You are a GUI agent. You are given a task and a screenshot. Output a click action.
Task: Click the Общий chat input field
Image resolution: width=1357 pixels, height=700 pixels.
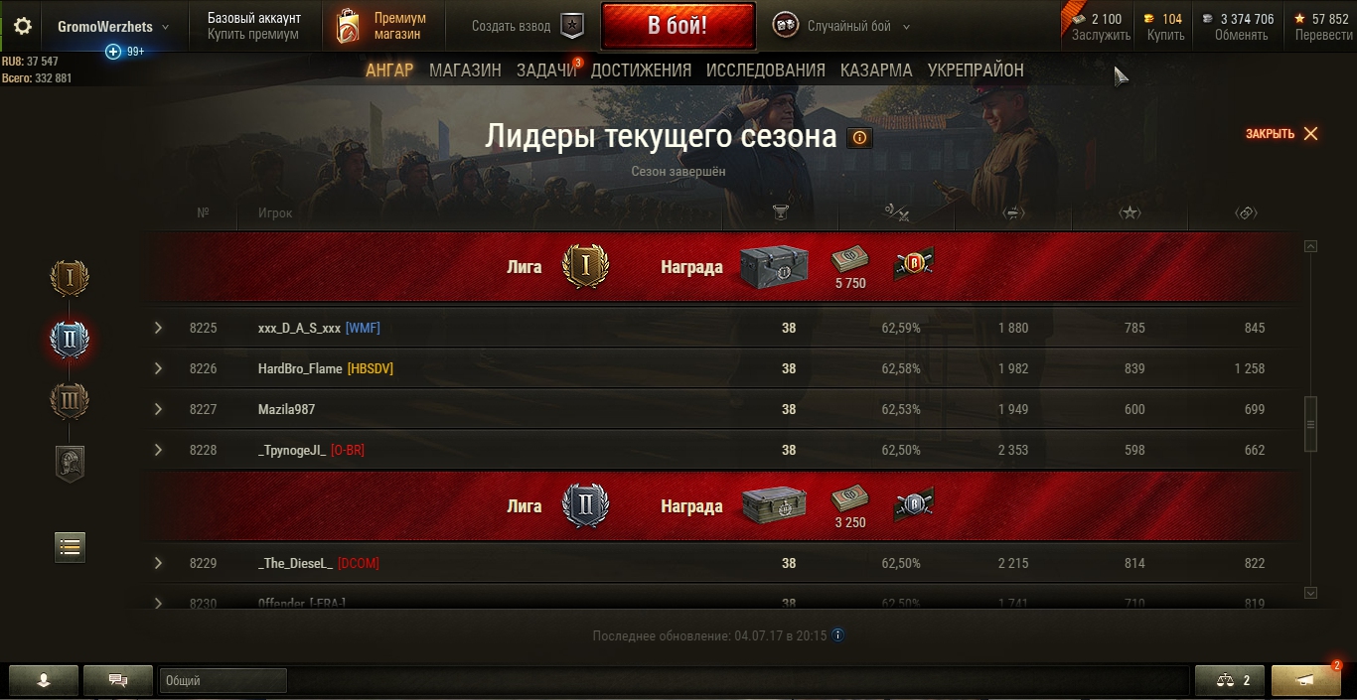224,680
